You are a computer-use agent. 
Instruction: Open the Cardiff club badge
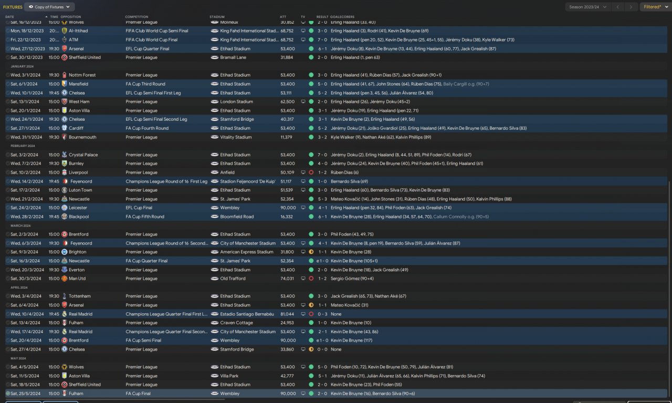pyautogui.click(x=65, y=128)
